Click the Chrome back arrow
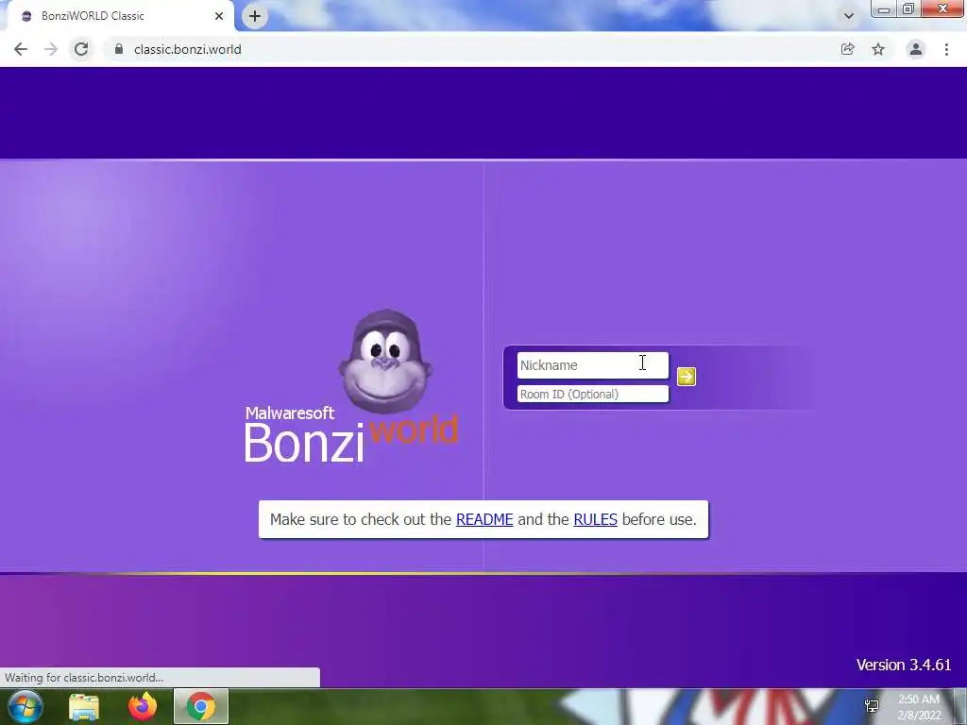 pyautogui.click(x=21, y=49)
